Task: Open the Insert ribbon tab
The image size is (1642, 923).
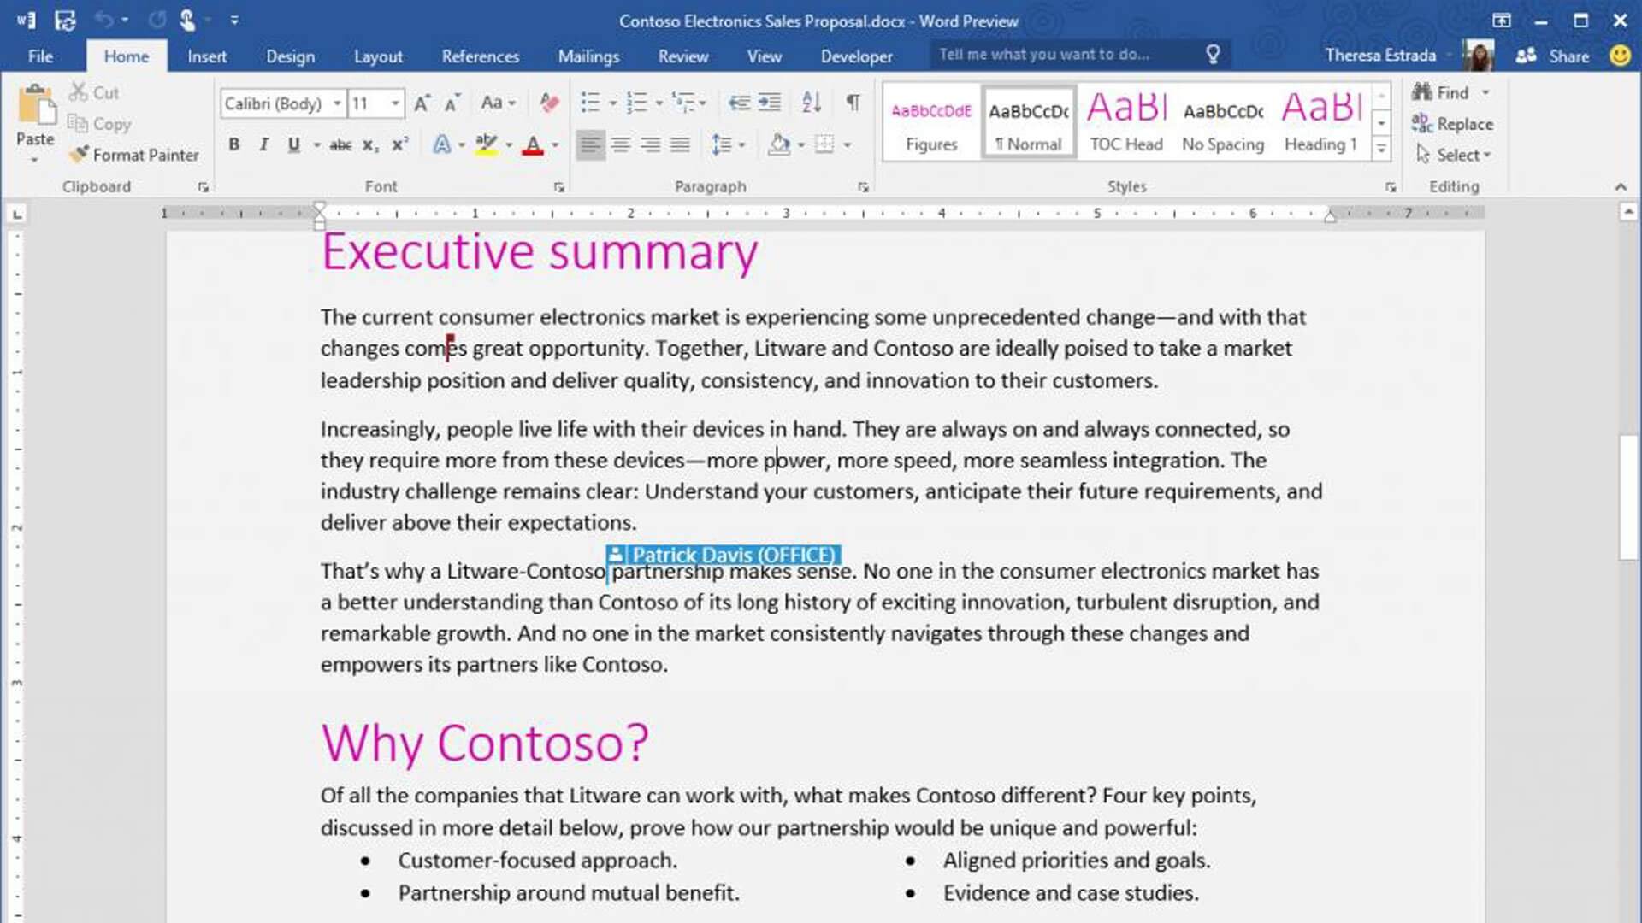Action: 207,56
